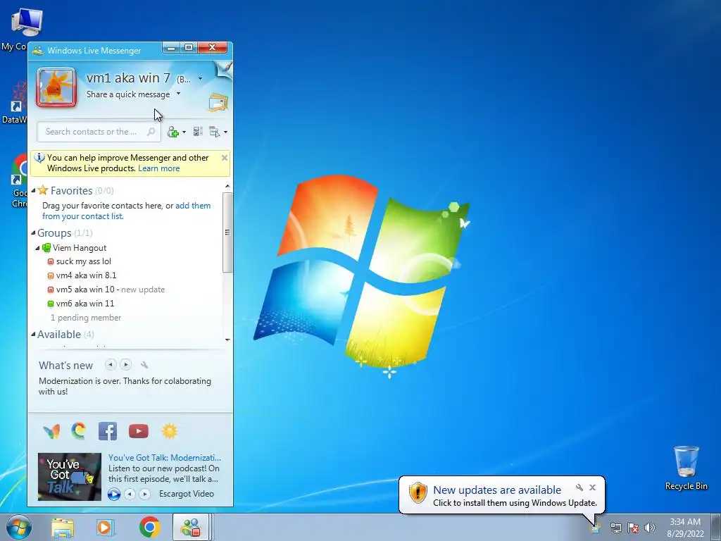Open Windows Explorer from taskbar

tap(63, 527)
